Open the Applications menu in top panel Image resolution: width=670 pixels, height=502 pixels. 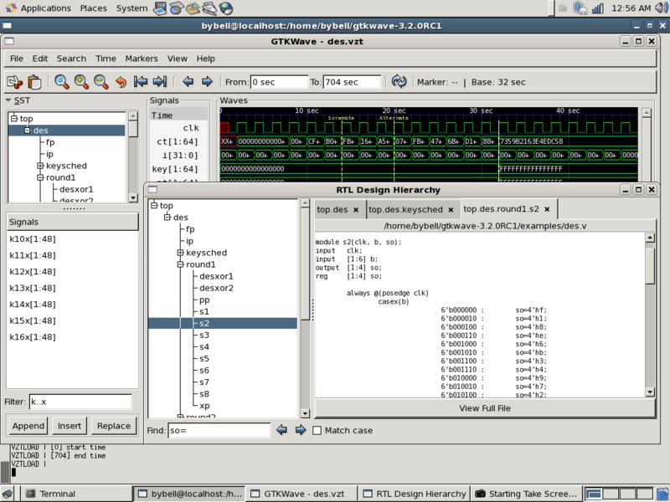point(45,8)
